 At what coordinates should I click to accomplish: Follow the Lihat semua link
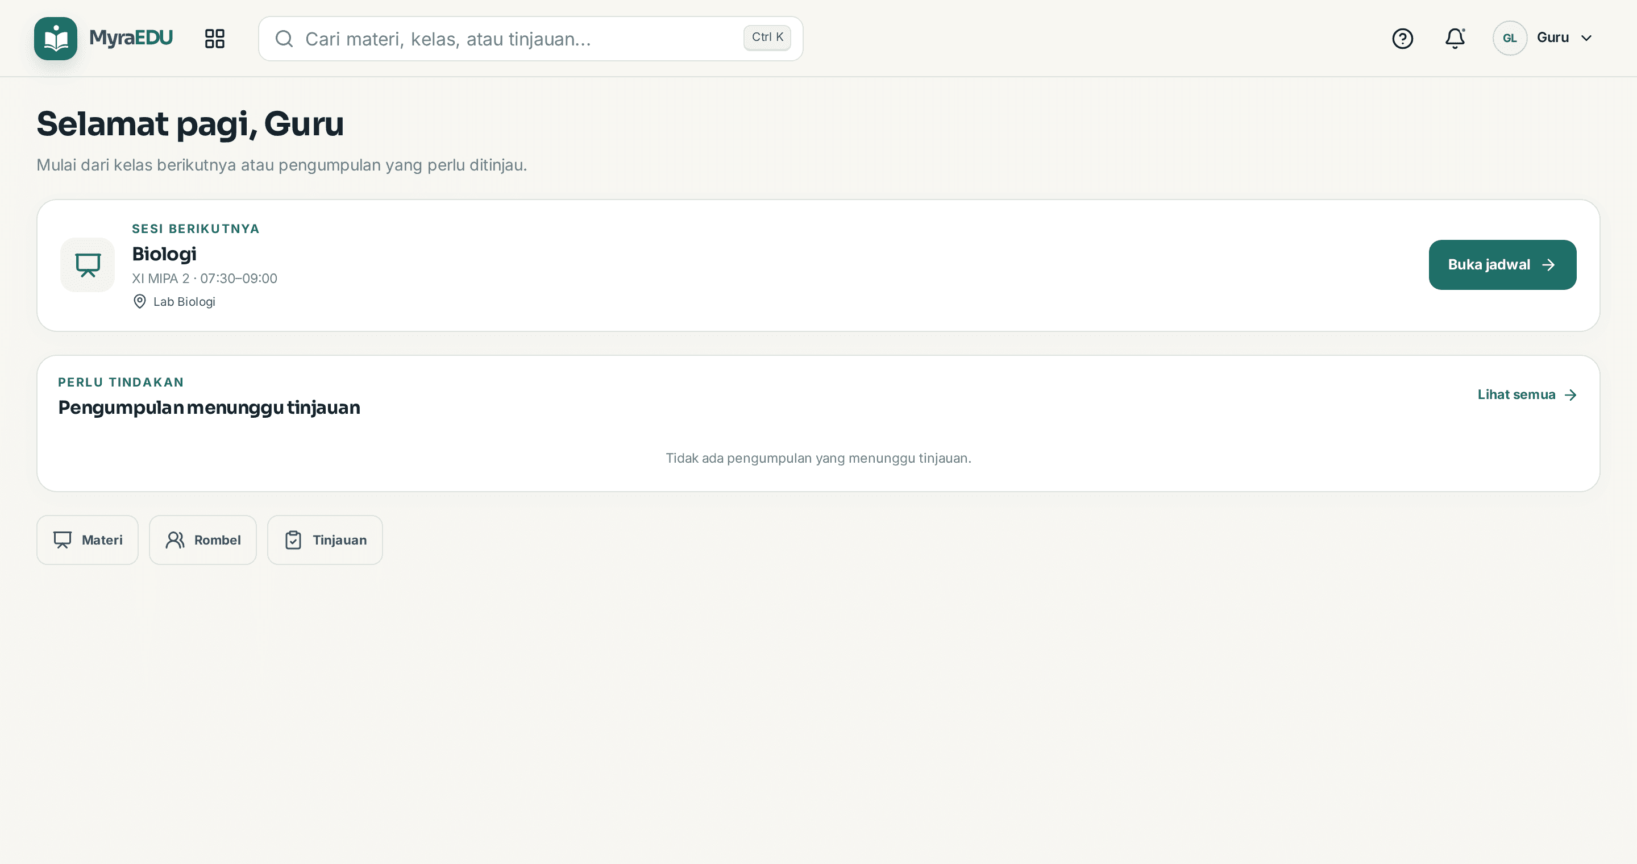[1527, 395]
